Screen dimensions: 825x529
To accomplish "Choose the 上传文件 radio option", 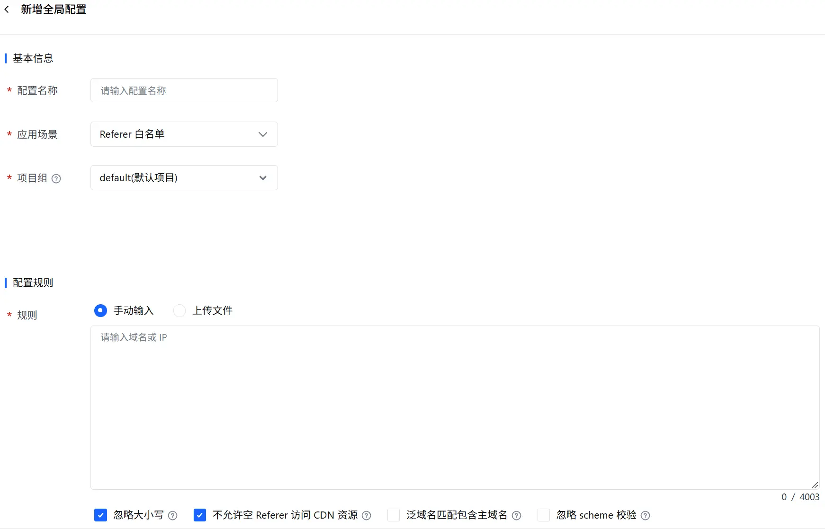I will pos(179,310).
